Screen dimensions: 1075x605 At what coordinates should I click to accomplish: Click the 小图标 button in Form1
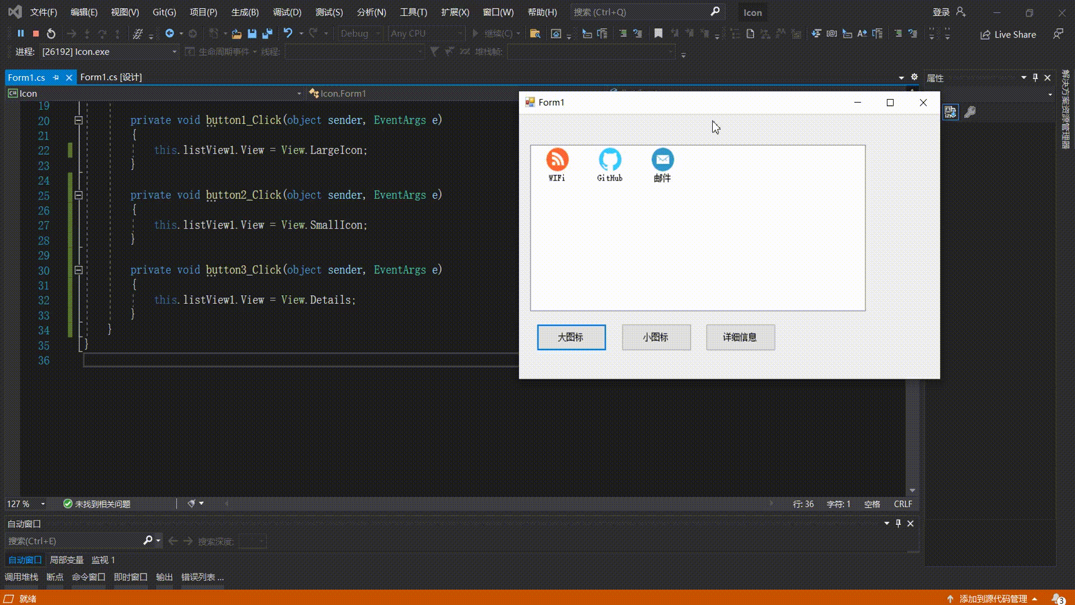click(656, 337)
